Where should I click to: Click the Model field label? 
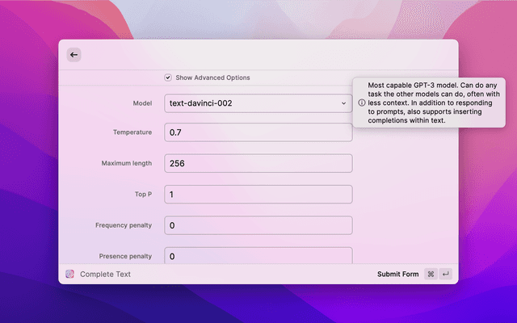point(141,103)
